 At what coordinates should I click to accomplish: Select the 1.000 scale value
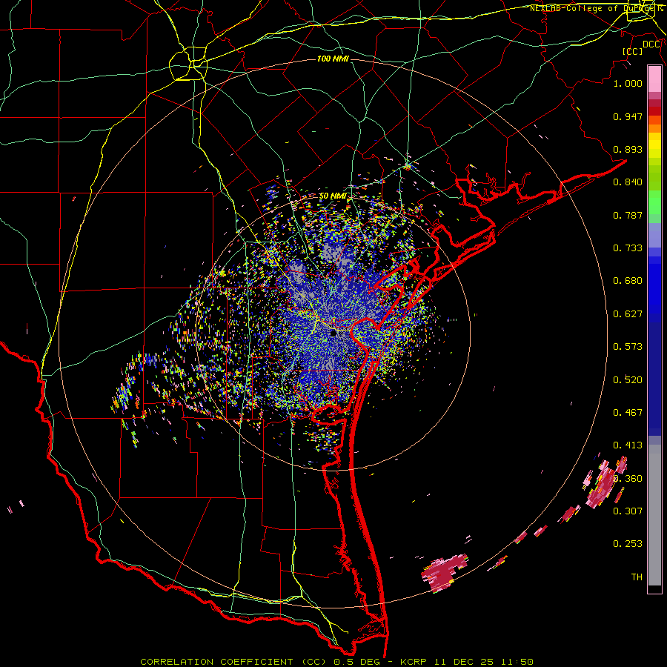coord(628,83)
